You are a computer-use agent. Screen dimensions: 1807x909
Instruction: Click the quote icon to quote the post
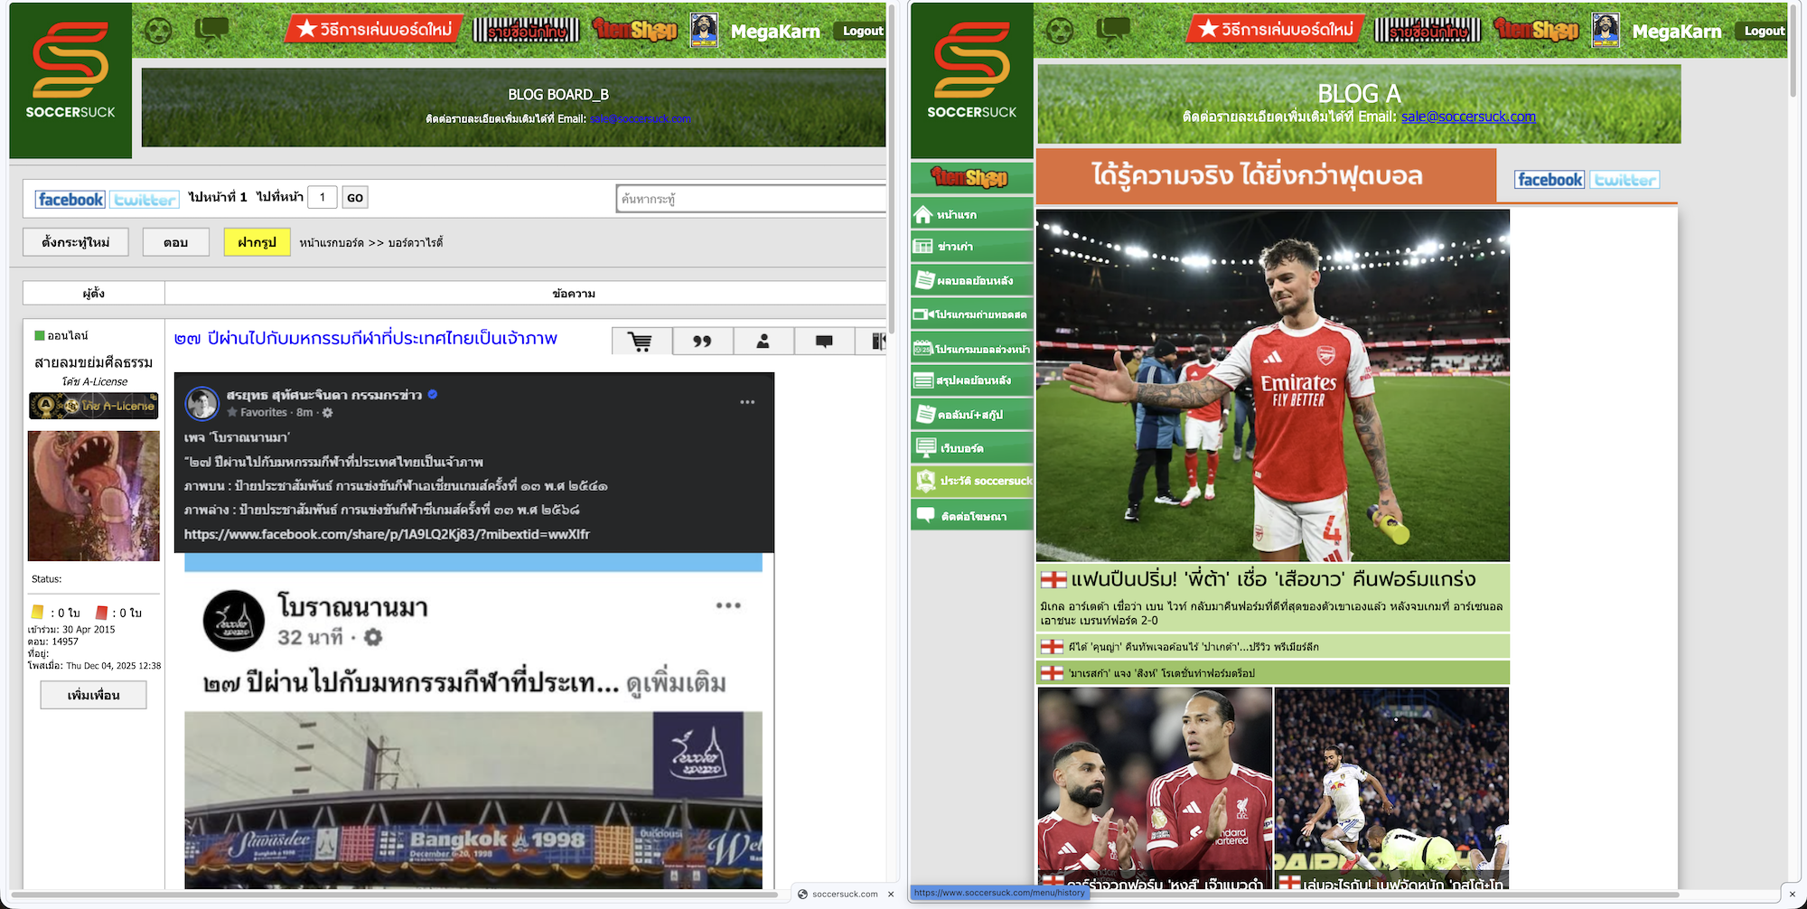[x=702, y=342]
